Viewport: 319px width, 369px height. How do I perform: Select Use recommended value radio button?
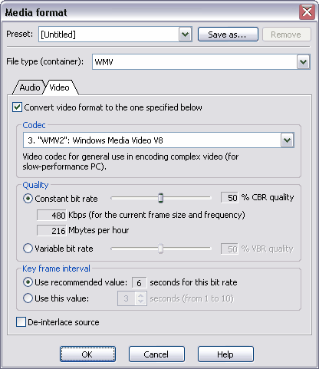pos(28,282)
